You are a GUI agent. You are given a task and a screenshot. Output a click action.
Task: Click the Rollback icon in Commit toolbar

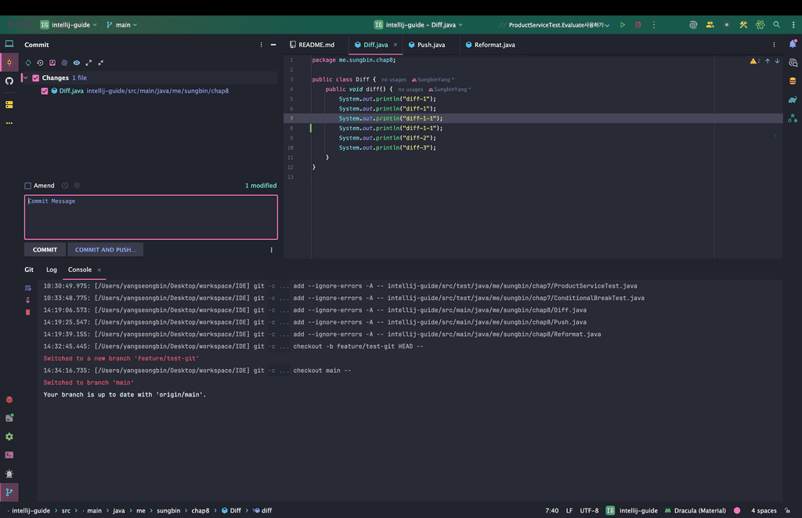point(40,63)
